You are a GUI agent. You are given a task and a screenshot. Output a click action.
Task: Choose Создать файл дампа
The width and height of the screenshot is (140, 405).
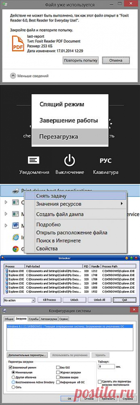click(75, 214)
